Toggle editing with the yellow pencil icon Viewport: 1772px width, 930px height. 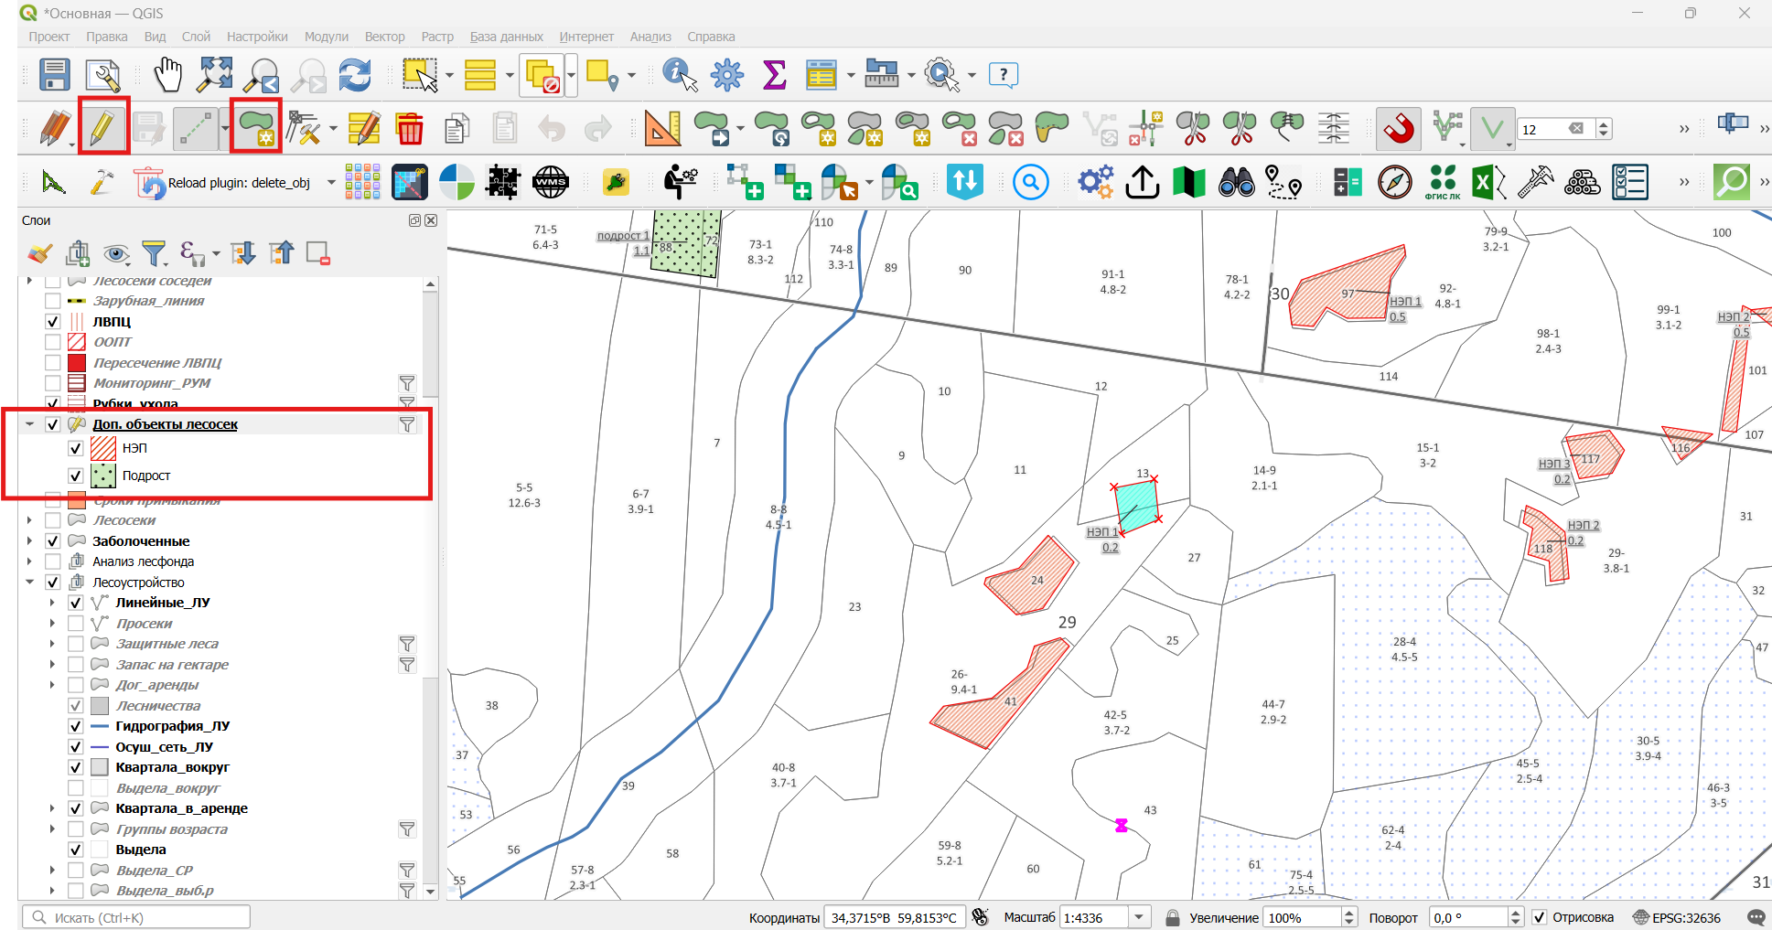(102, 127)
